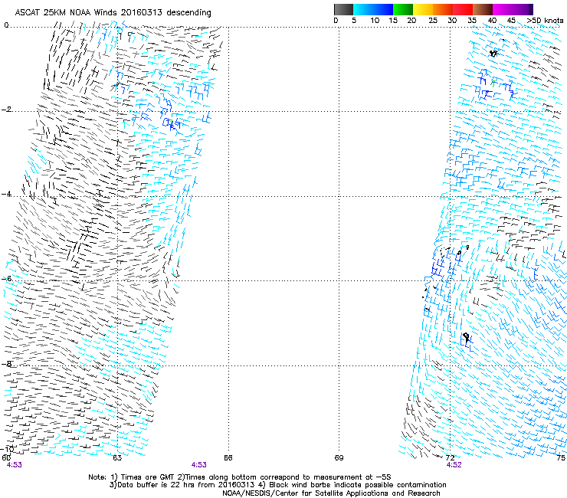Image resolution: width=567 pixels, height=498 pixels.
Task: Select the gray 0-5 knots color band
Action: (343, 9)
